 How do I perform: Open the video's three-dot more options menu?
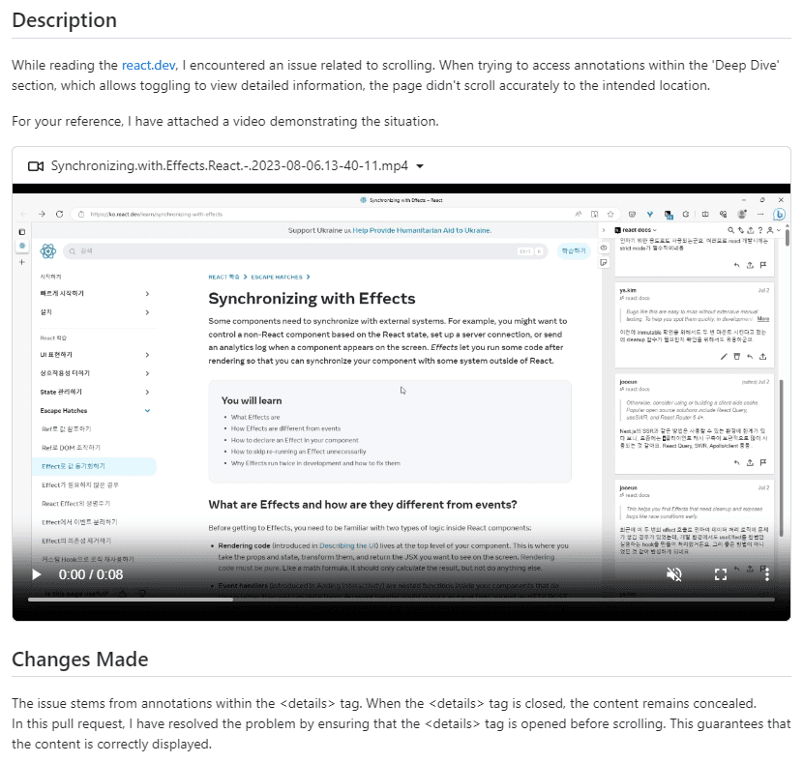(766, 574)
